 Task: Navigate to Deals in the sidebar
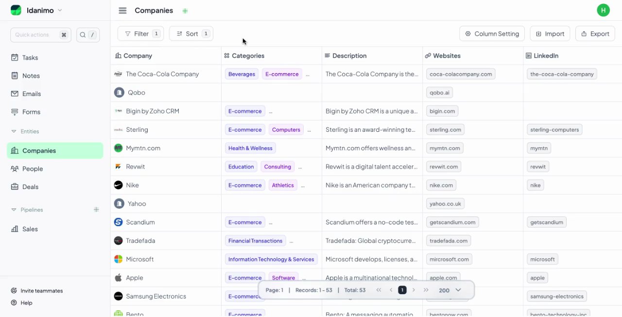(x=30, y=187)
